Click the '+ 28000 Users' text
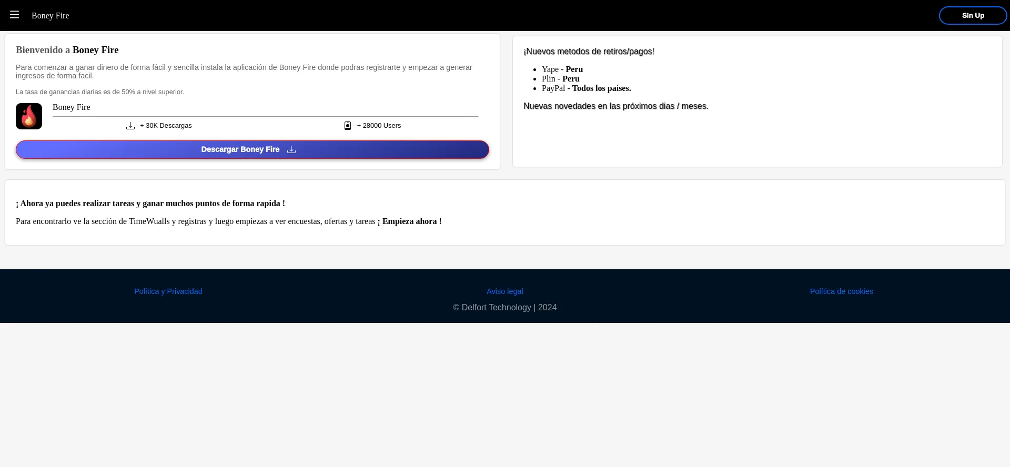 (x=379, y=126)
